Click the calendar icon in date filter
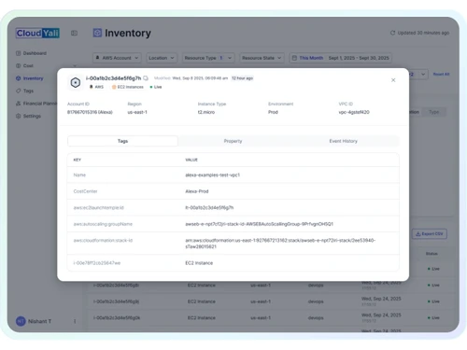 [294, 58]
